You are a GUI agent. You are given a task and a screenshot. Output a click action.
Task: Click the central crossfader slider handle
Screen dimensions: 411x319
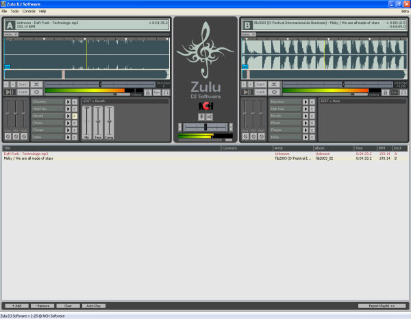206,128
